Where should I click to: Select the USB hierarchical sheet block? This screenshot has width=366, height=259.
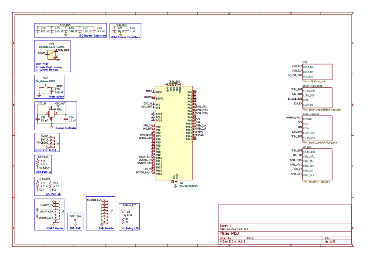tap(317, 72)
